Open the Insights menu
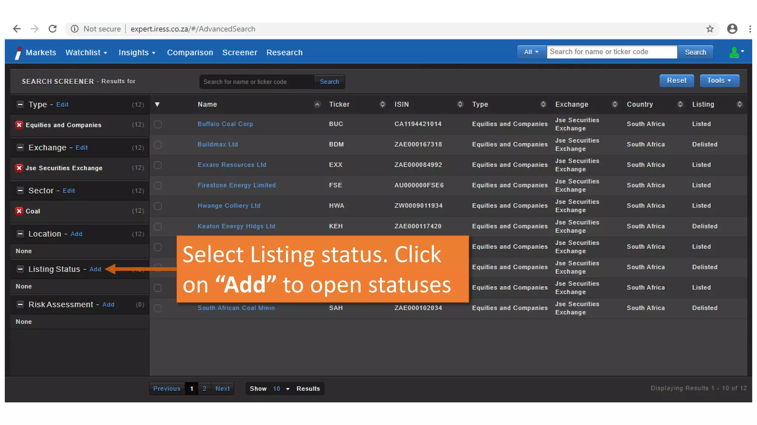The height and width of the screenshot is (425, 757). (x=137, y=52)
